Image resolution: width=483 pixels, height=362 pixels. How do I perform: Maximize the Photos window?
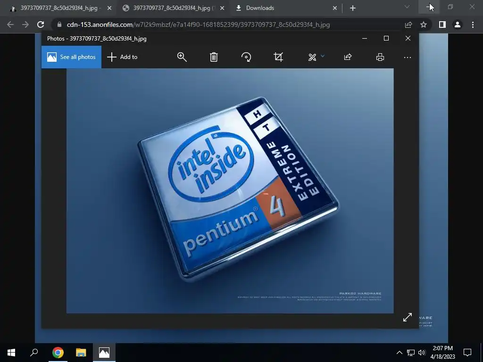tap(386, 38)
